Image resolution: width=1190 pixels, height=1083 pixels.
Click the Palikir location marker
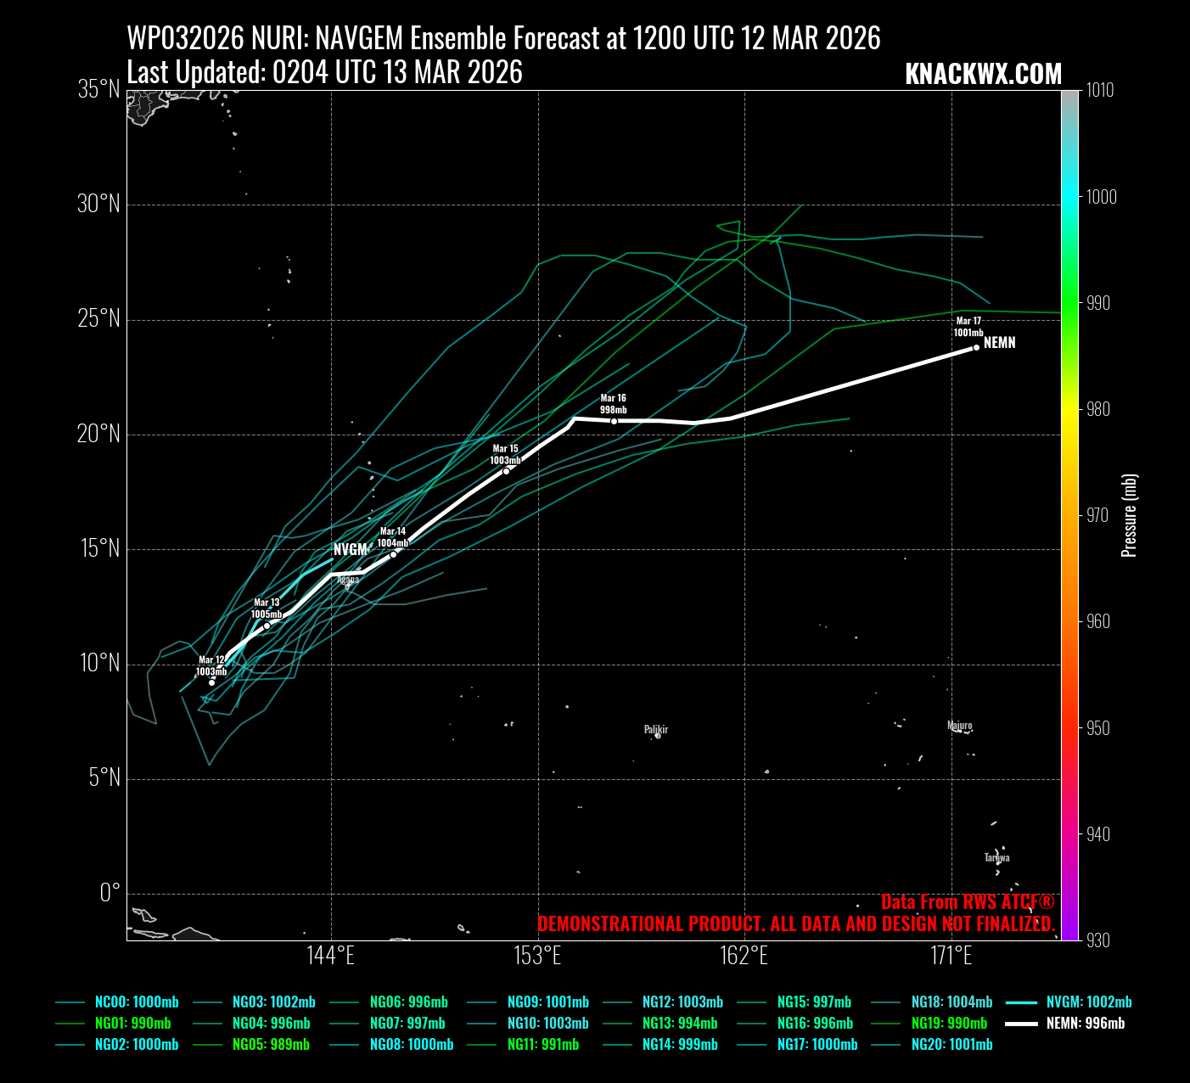click(657, 735)
